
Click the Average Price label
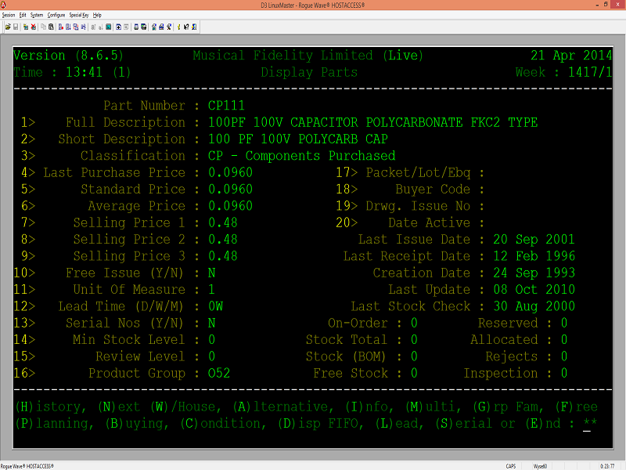[x=136, y=206]
